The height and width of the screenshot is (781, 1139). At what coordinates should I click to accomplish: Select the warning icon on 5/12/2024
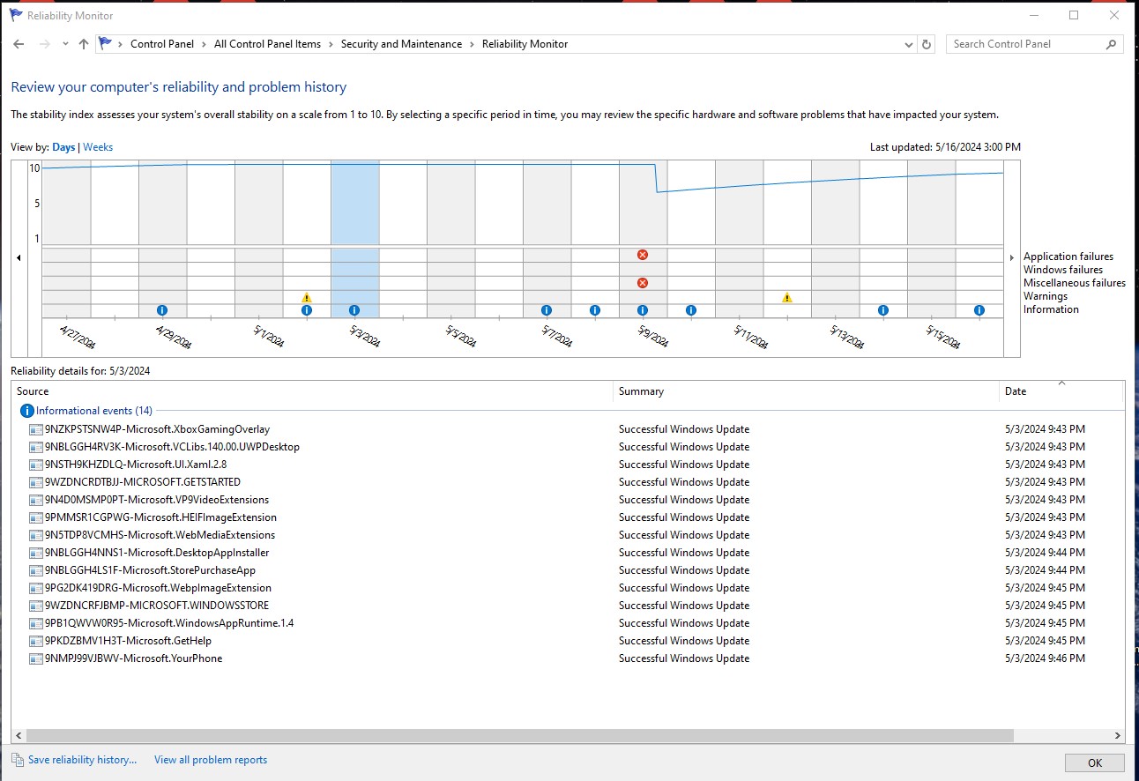click(787, 297)
